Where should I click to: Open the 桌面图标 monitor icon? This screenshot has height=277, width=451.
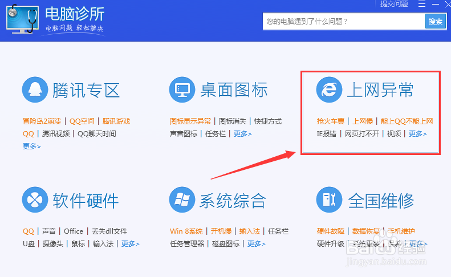tap(182, 89)
